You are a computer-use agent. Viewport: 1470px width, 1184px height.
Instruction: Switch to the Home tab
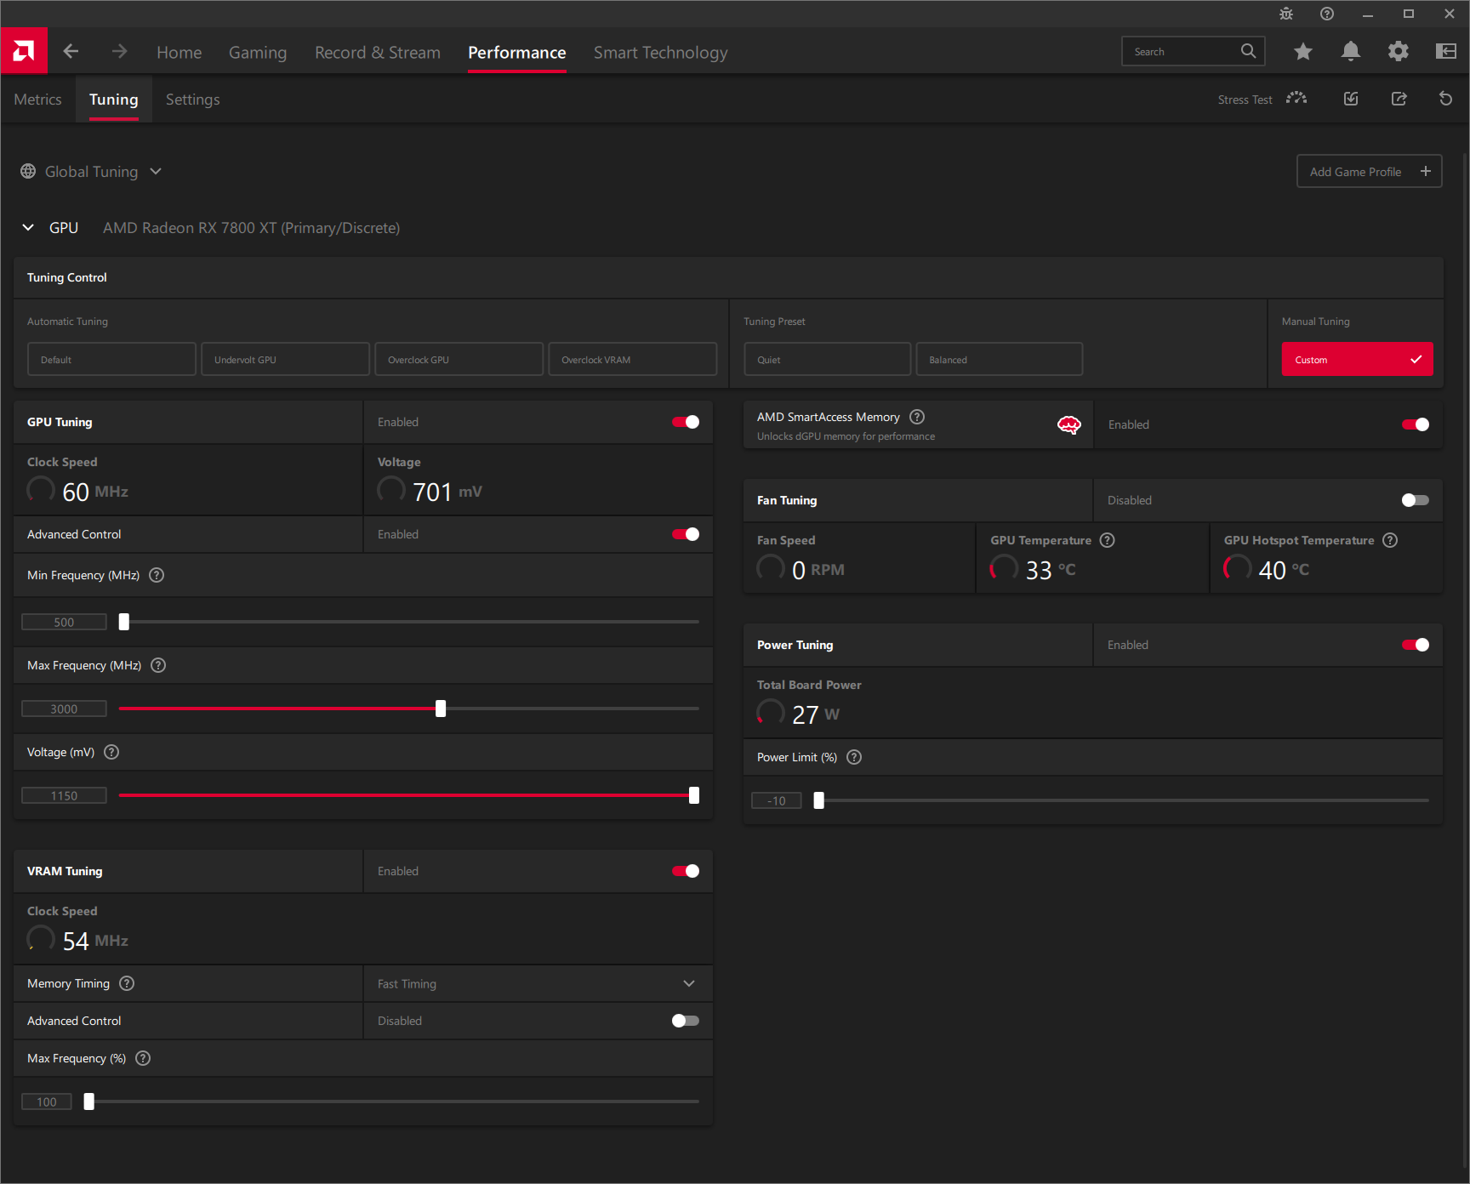[x=179, y=52]
